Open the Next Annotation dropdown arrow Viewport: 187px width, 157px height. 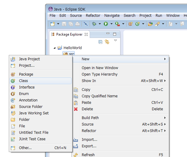coord(176,24)
